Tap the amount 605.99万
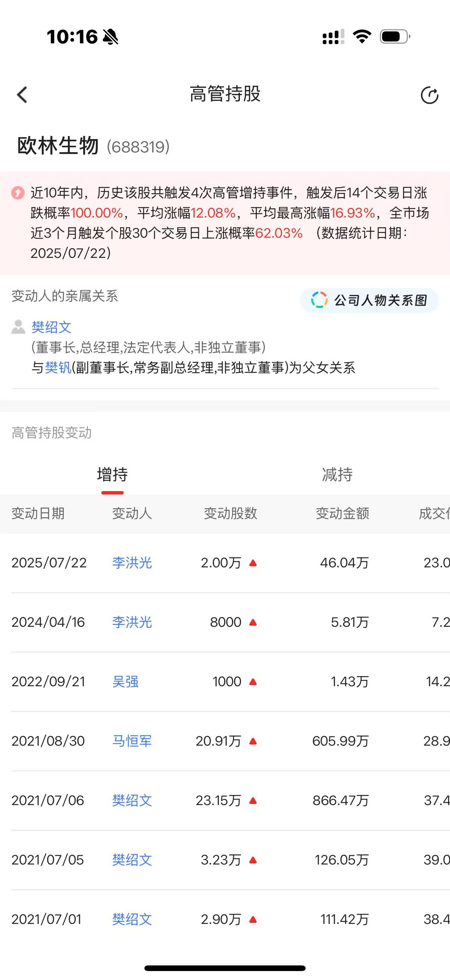Screen dimensions: 450x980 [341, 741]
